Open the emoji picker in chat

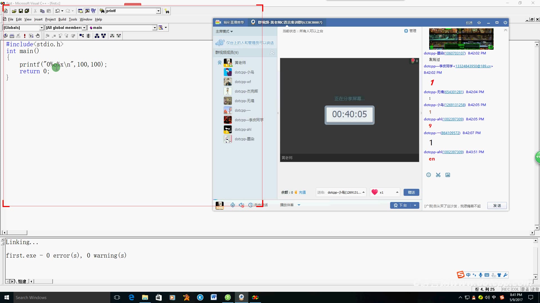(x=428, y=175)
